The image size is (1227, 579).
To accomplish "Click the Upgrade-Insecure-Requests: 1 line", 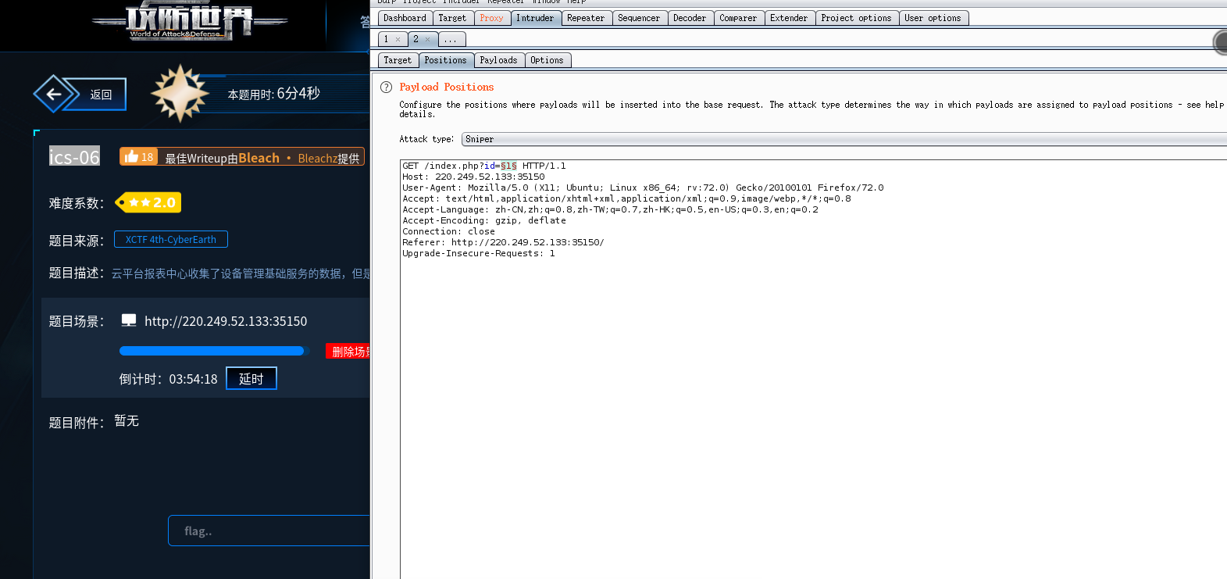I will [x=479, y=253].
